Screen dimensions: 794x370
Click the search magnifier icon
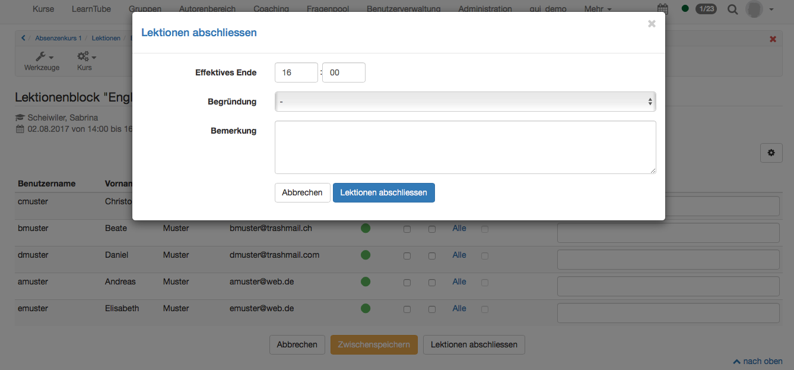pyautogui.click(x=733, y=9)
